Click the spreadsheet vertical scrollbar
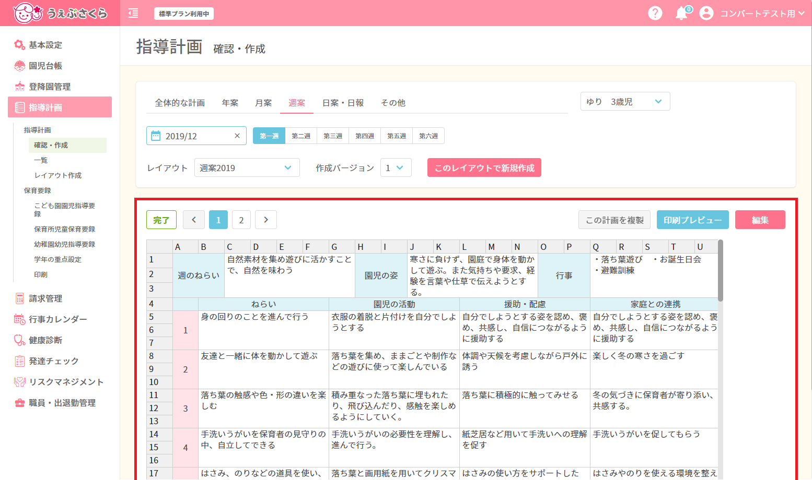This screenshot has width=812, height=480. pos(721,271)
